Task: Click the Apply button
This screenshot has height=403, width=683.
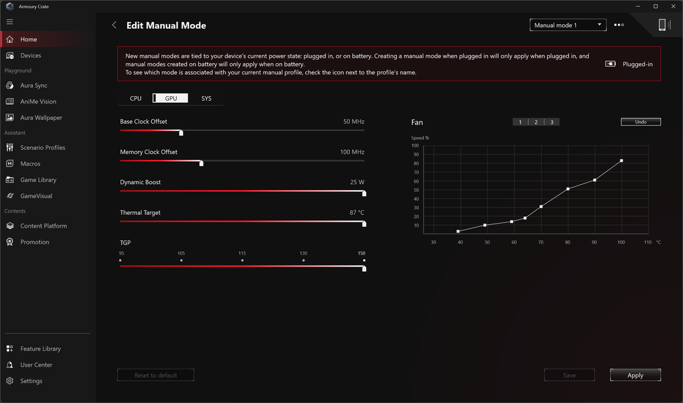Action: 635,375
